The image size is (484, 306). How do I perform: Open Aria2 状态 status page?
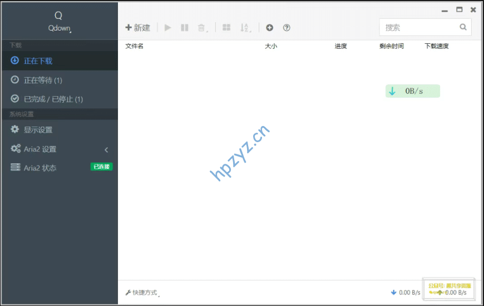tap(40, 168)
